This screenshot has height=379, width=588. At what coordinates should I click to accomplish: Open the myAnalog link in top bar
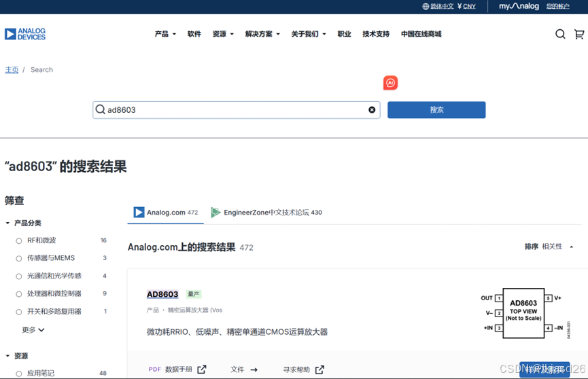519,6
